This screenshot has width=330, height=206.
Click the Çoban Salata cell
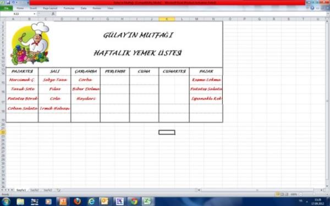(x=22, y=108)
